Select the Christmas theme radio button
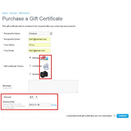The height and width of the screenshot is (131, 131). coord(30,66)
